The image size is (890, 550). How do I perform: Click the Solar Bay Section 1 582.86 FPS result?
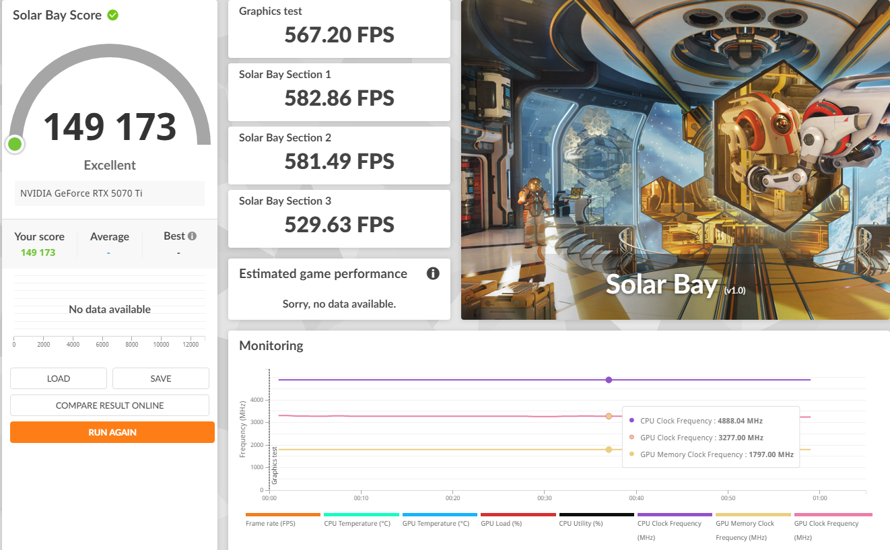(339, 92)
